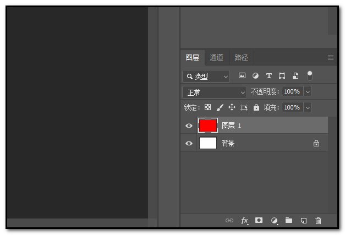Screen dimensions: 345x235
Task: Expand the 不透明度 opacity slider arrow
Action: tap(308, 92)
